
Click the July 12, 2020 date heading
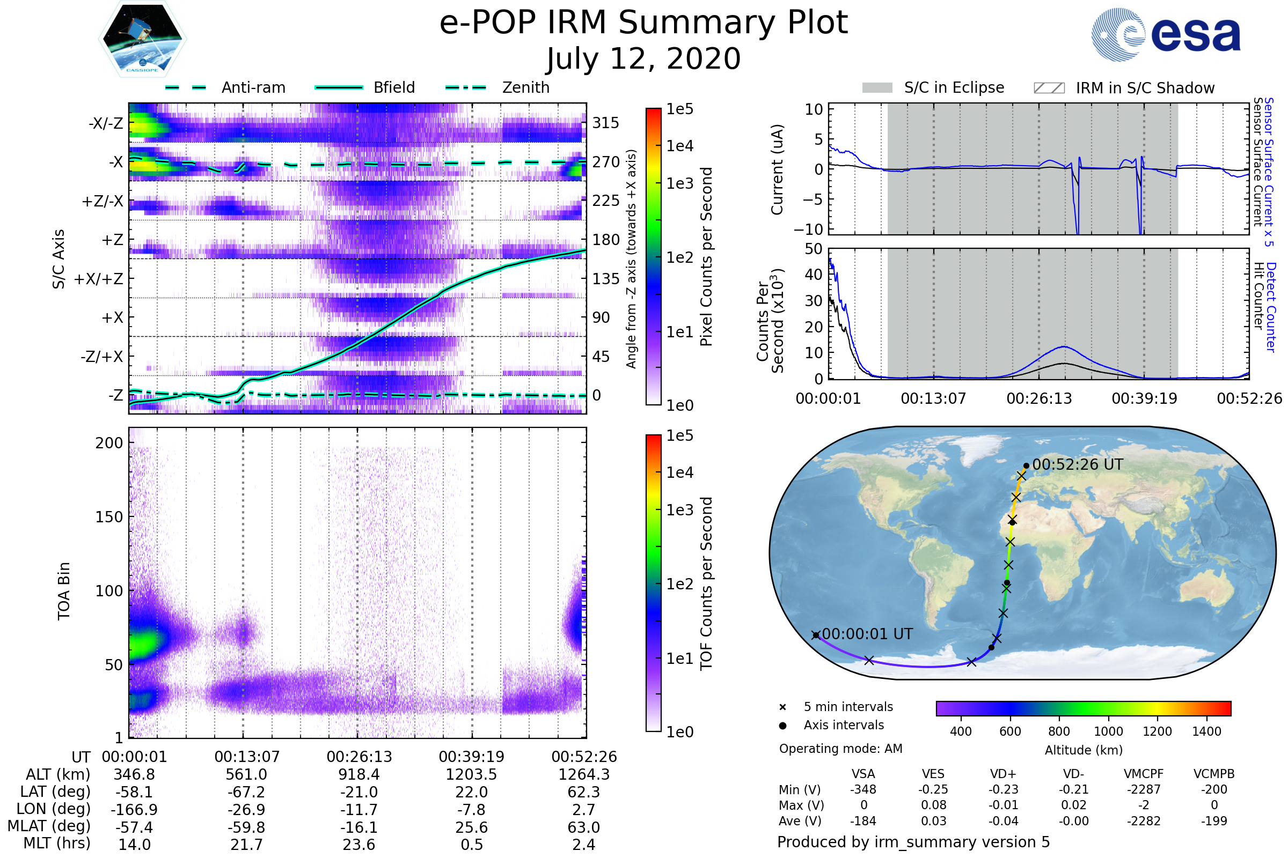point(643,59)
